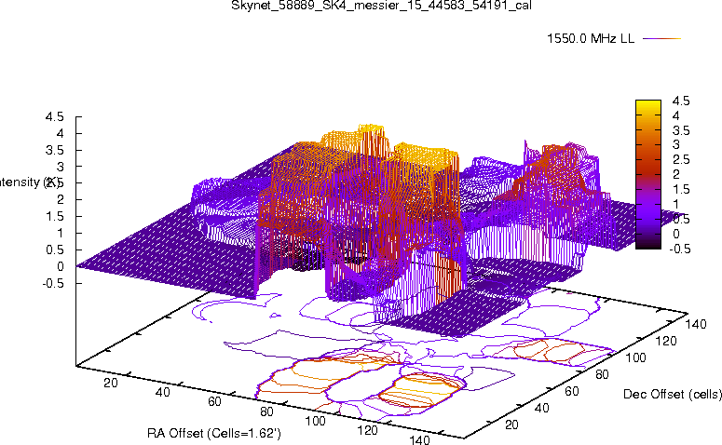Click the 1.5 label beside the color bar
The height and width of the screenshot is (445, 722).
[x=681, y=189]
